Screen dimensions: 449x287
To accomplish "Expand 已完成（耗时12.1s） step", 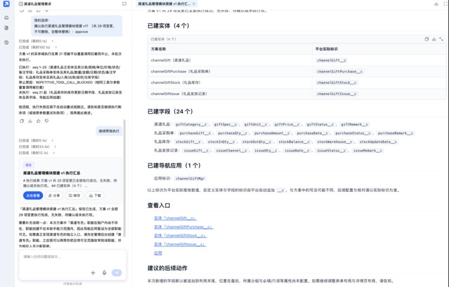I will coord(37,153).
